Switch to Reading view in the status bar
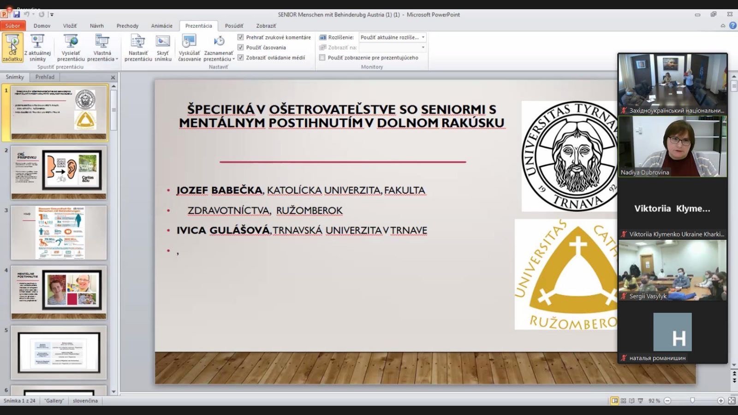738x415 pixels. (x=631, y=401)
